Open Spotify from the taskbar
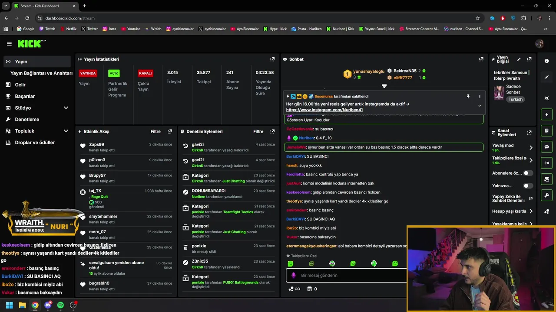Viewport: 556px width, 312px height. 60,305
